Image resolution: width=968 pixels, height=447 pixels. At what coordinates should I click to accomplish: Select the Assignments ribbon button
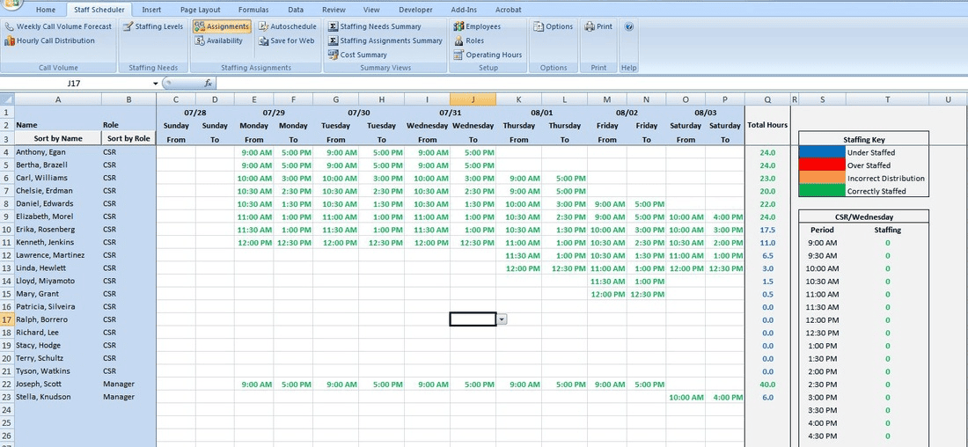pos(222,26)
